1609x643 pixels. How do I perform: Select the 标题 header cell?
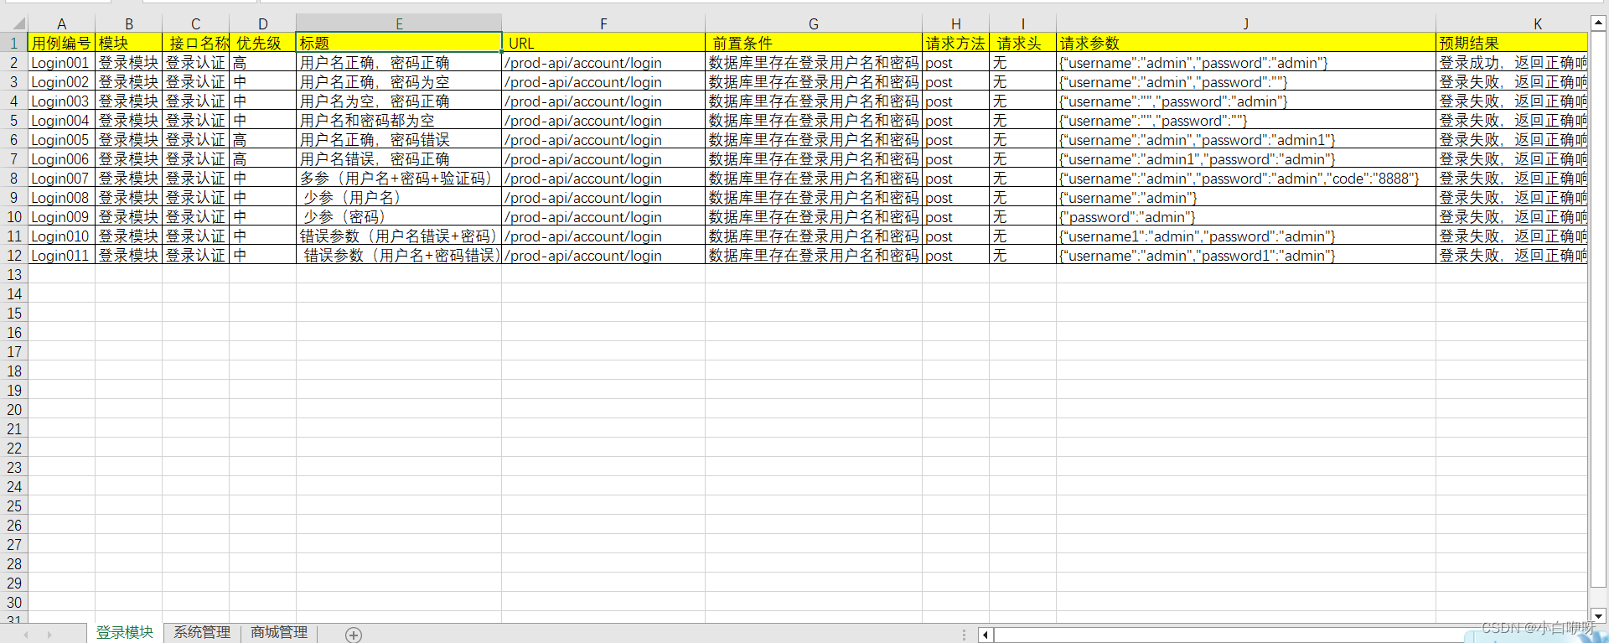[399, 43]
